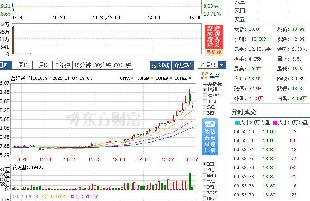The image size is (310, 201).
Task: Select the BOLL indicator option
Action: [x=205, y=101]
